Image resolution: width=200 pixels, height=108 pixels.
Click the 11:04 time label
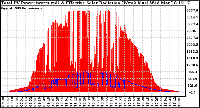(x=66, y=102)
